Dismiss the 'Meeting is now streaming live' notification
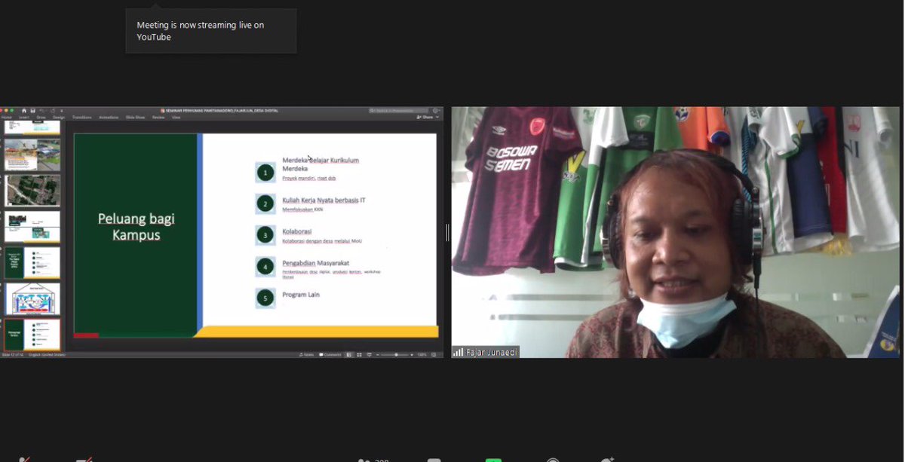The width and height of the screenshot is (905, 462). tap(211, 31)
